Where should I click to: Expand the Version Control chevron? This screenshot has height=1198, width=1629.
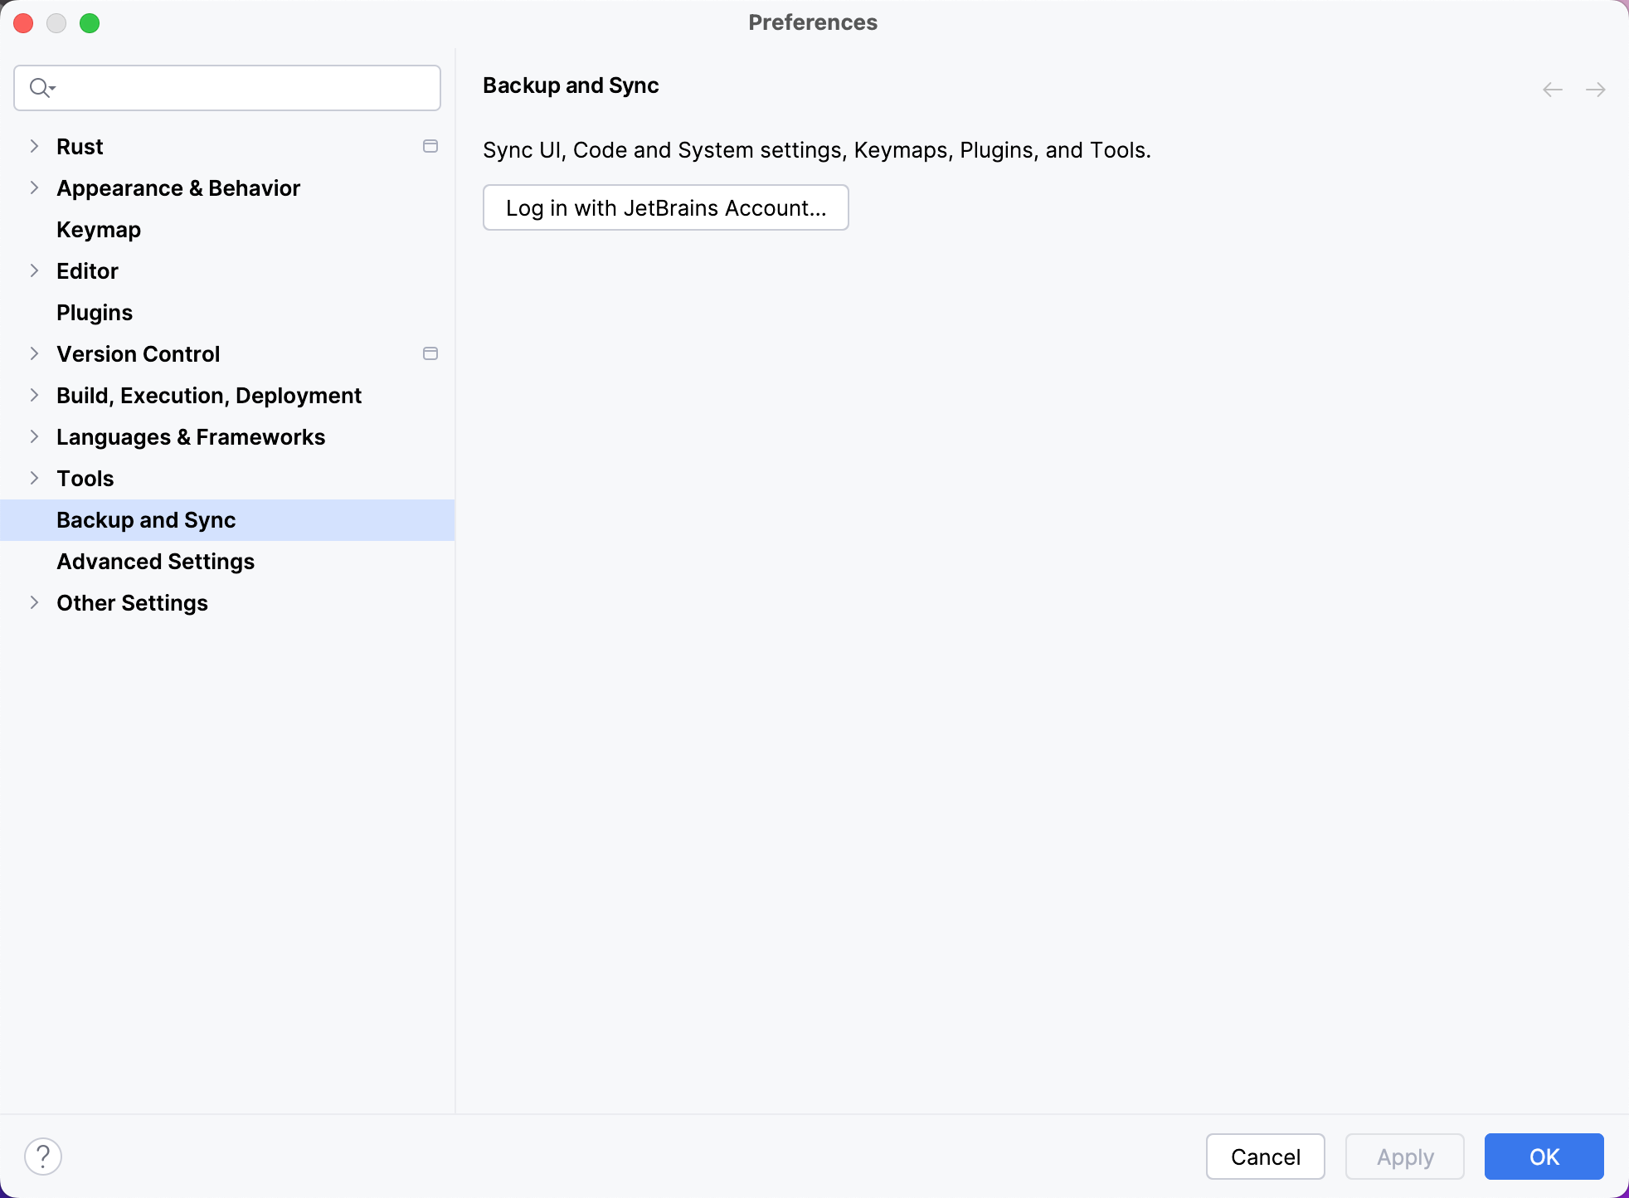point(34,353)
